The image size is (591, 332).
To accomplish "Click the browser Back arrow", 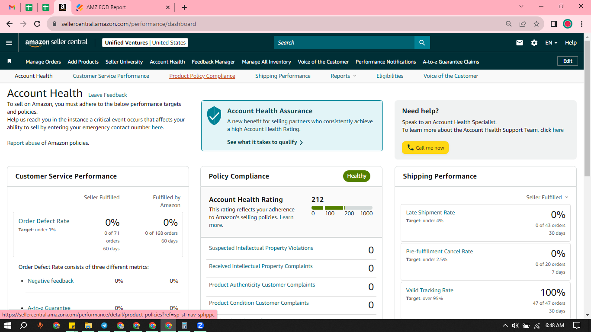I will 10,24.
